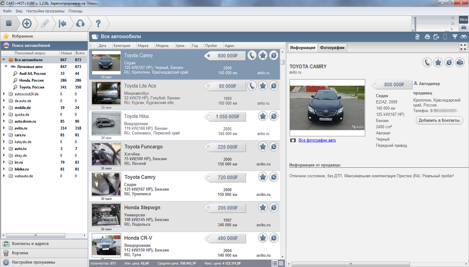Screen dimensions: 469x267
Task: Click the export document icon in header
Action: click(x=436, y=37)
